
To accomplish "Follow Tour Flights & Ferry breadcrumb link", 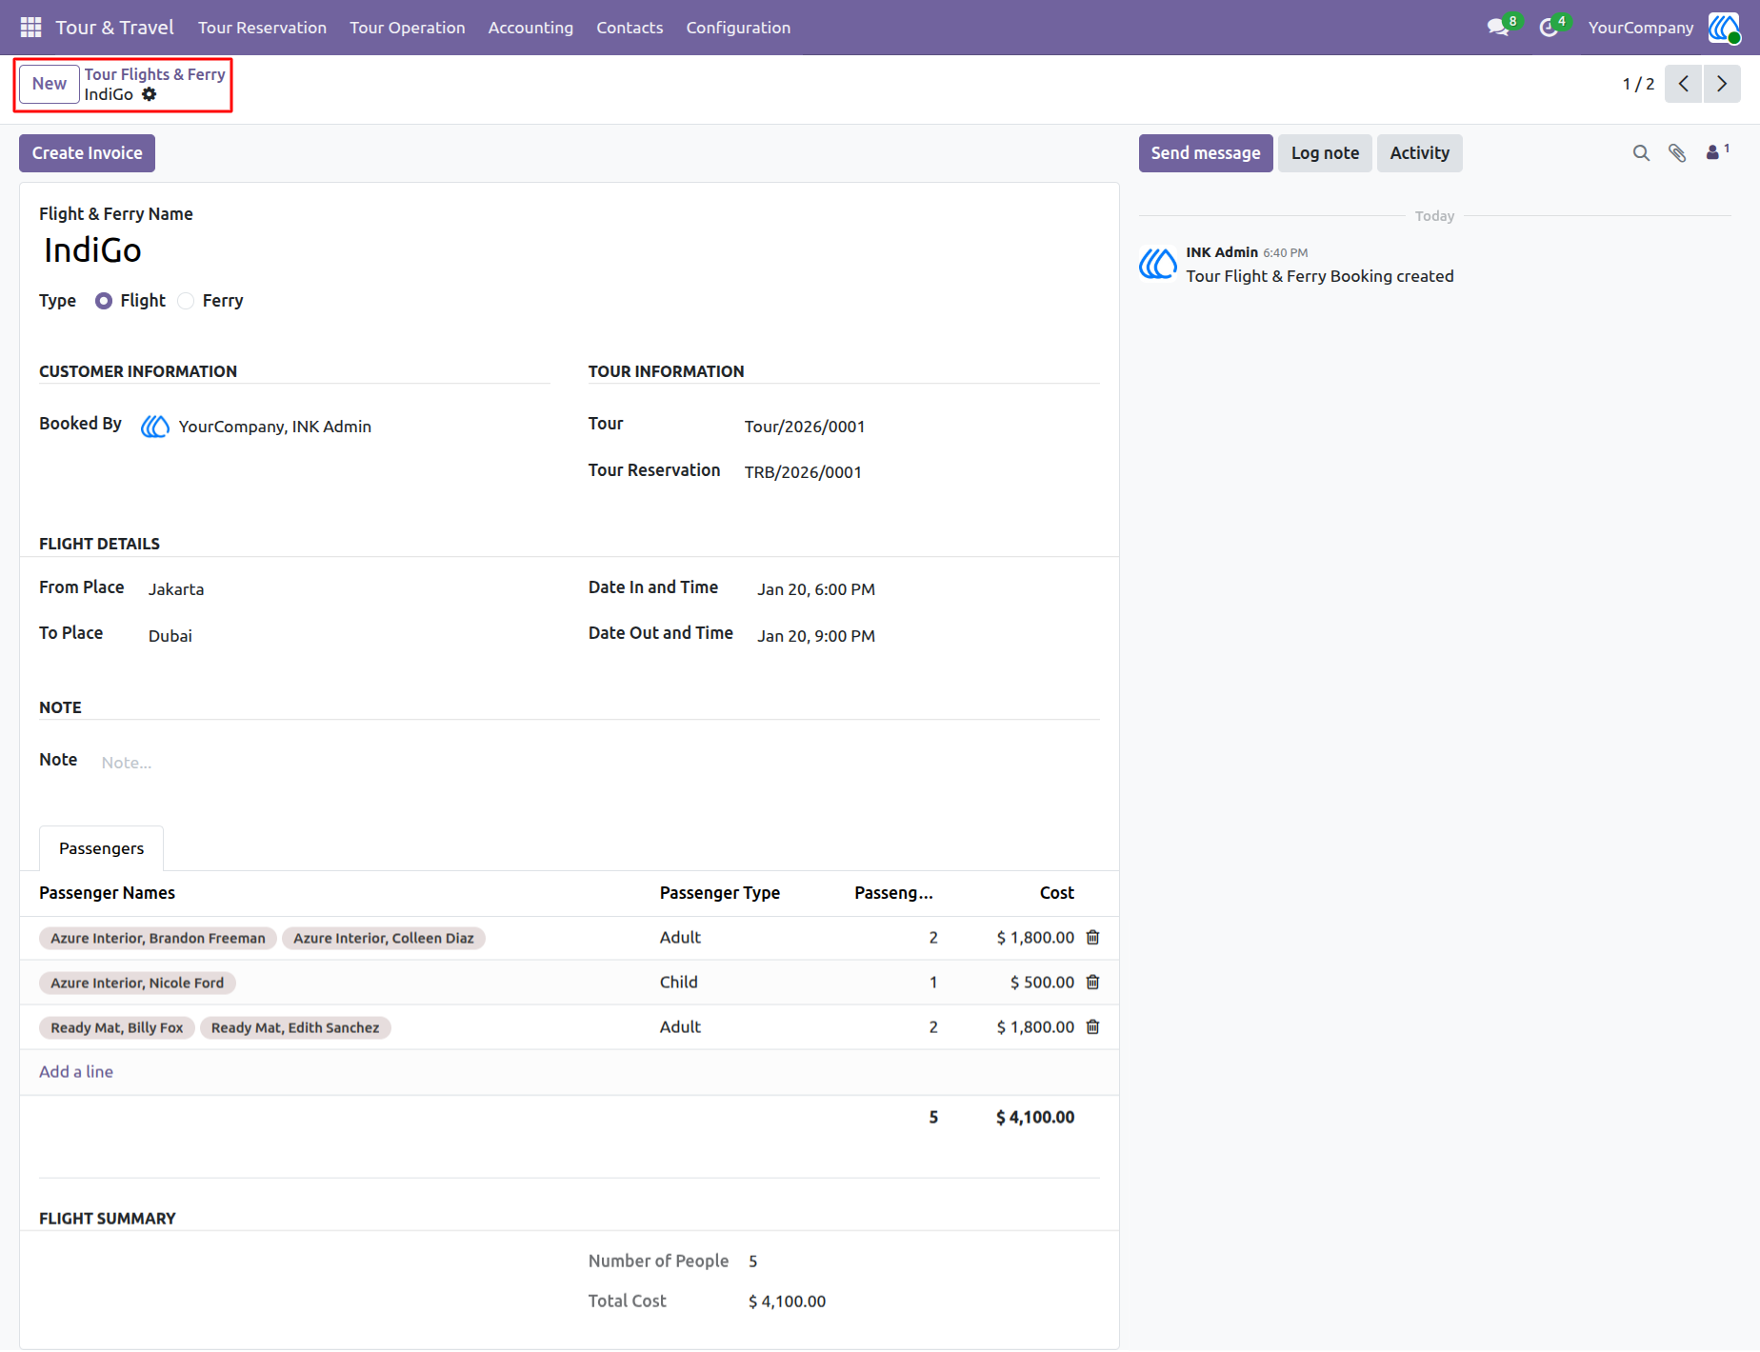I will [154, 74].
